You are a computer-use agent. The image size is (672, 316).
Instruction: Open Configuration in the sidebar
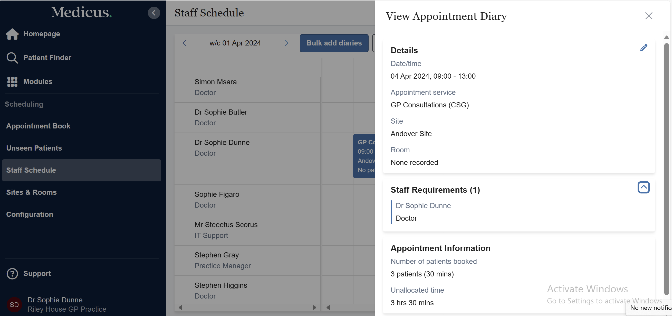click(30, 215)
